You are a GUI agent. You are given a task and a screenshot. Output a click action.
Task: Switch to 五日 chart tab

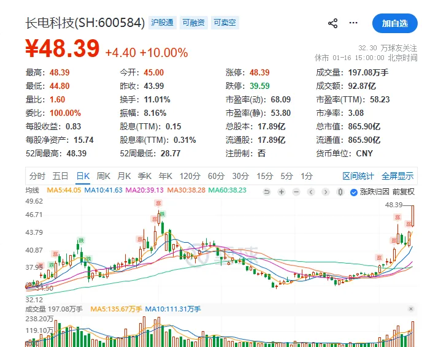point(60,176)
